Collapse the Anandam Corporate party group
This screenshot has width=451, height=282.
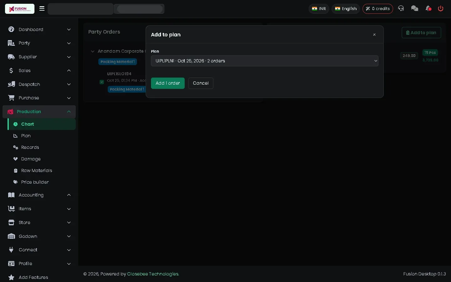click(92, 51)
